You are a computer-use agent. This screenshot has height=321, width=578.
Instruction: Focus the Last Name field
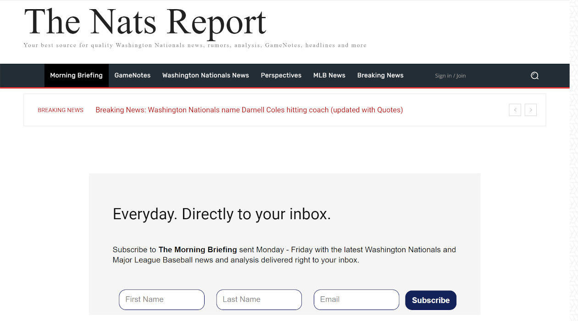point(259,299)
